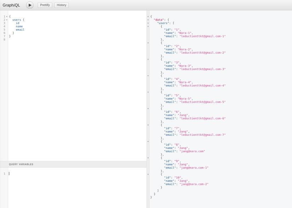Click the GraphiQL title in the toolbar
The height and width of the screenshot is (208, 292).
click(11, 5)
